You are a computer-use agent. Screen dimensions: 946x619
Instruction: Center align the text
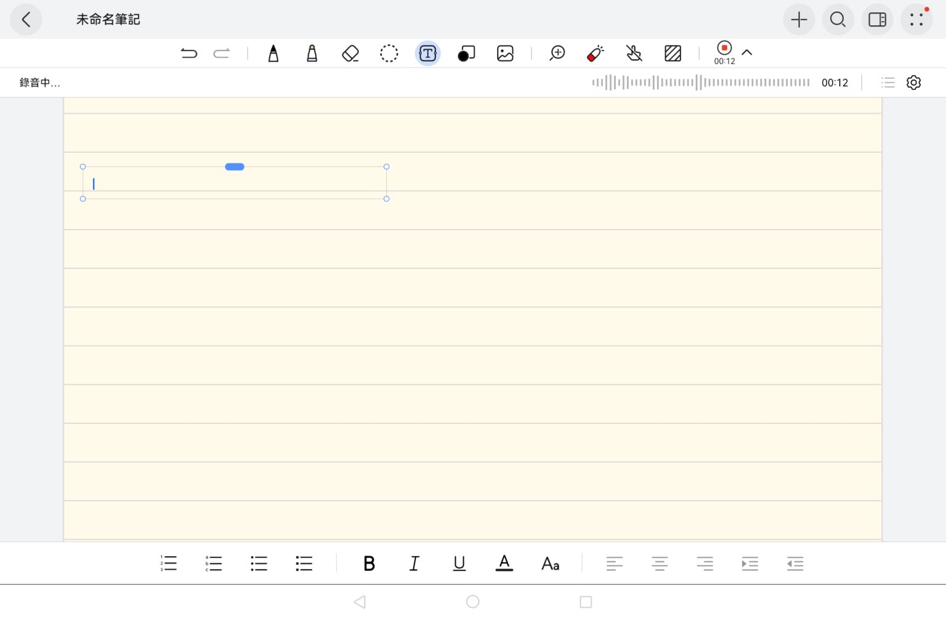660,564
